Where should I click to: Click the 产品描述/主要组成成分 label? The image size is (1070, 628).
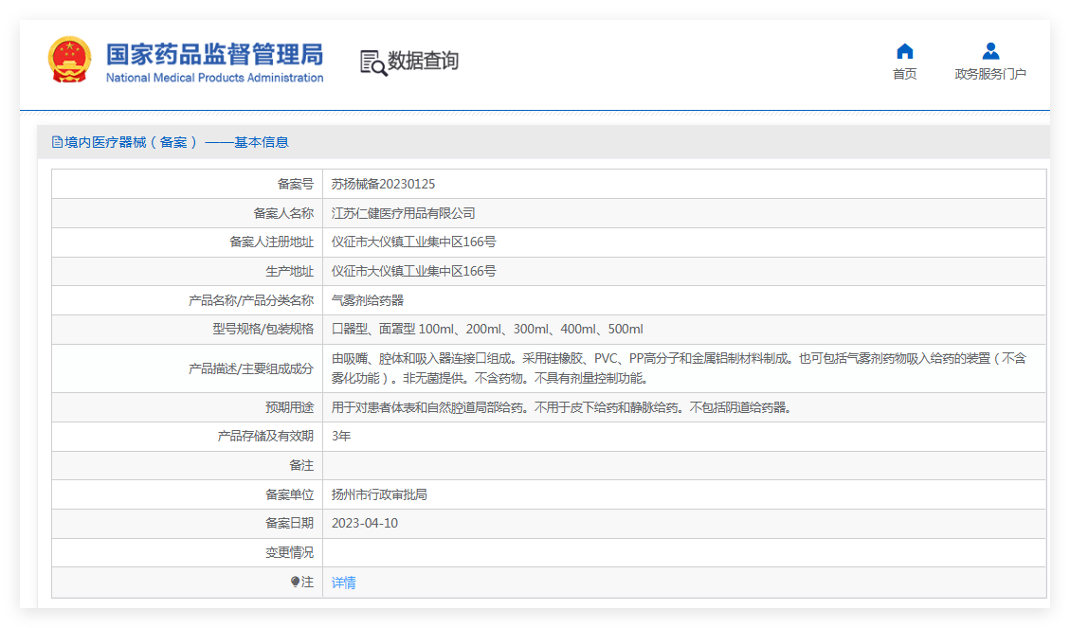250,368
